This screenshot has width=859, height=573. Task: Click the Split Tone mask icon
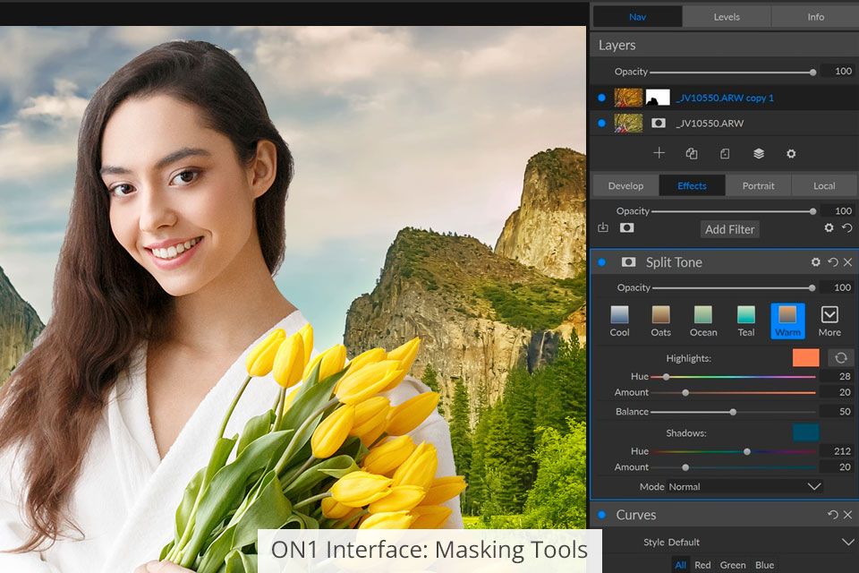[629, 262]
